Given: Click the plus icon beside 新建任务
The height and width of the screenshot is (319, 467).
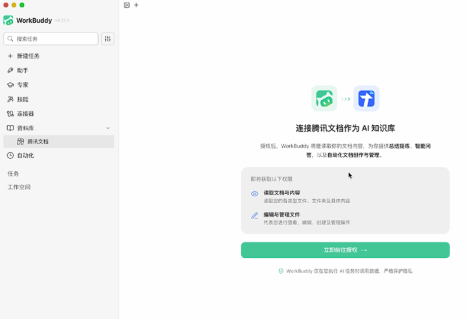Looking at the screenshot, I should coord(10,56).
